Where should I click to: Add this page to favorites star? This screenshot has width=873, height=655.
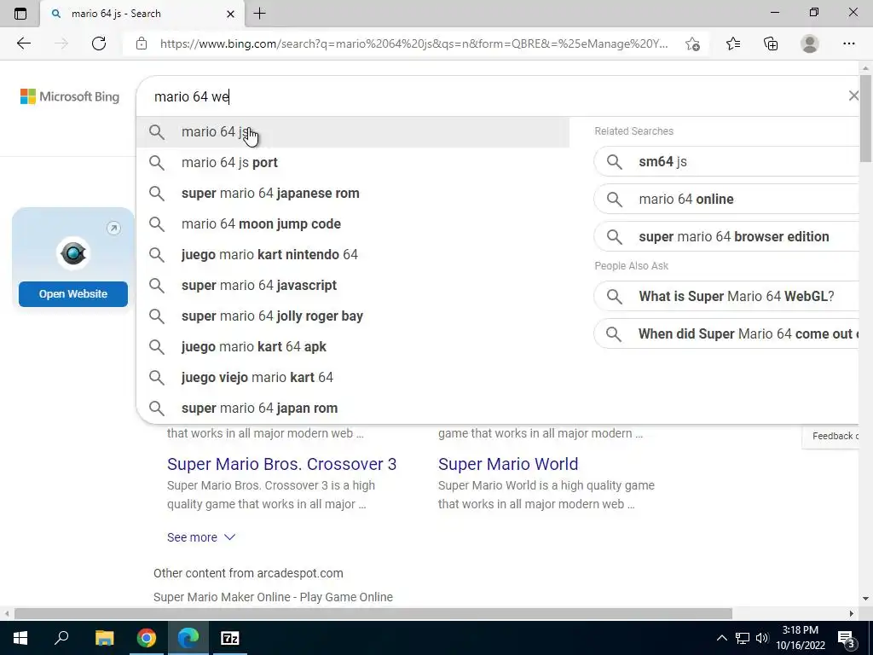(692, 43)
